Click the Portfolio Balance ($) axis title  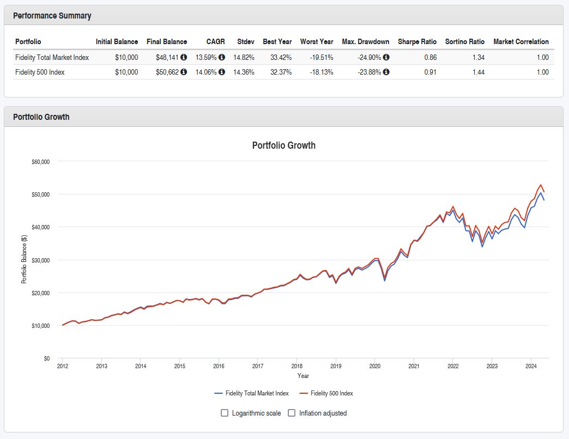click(24, 259)
